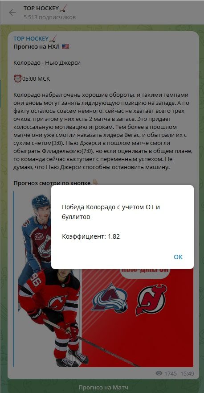Image resolution: width=204 pixels, height=393 pixels.
Task: Click the Colorado Avalanche logo in image
Action: coord(110,298)
